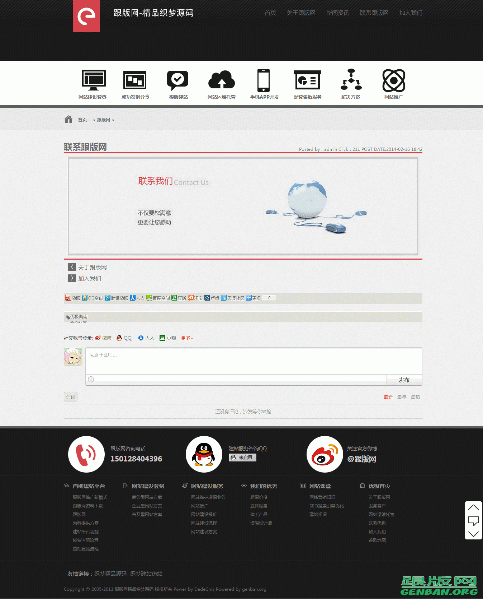Click the user avatar thumbnail

[x=73, y=357]
